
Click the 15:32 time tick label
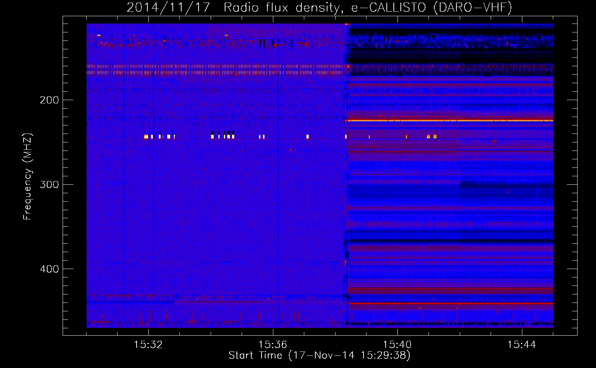click(x=148, y=345)
